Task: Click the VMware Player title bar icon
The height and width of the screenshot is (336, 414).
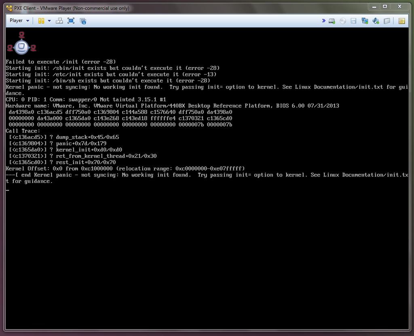Action: [9, 8]
